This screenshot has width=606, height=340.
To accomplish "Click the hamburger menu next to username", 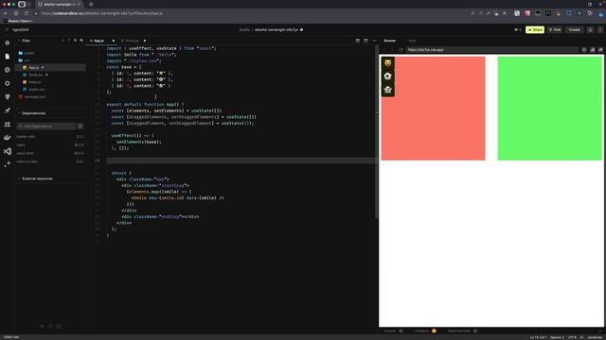I will pos(7,29).
